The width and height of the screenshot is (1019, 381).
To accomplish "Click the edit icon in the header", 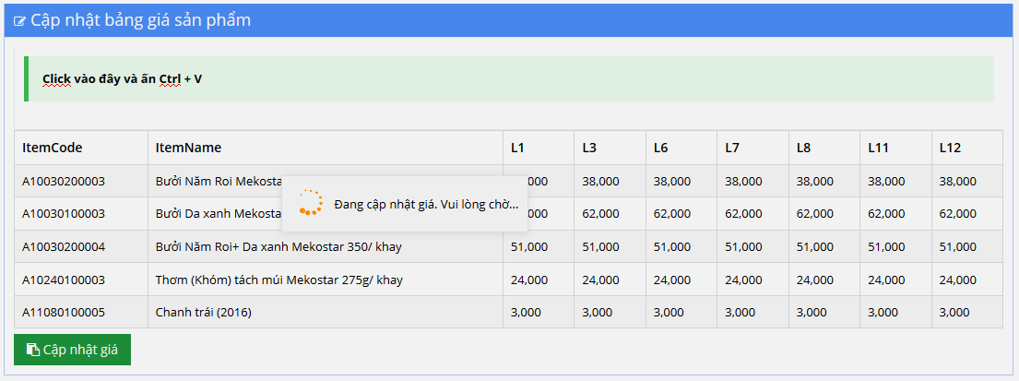I will [19, 21].
